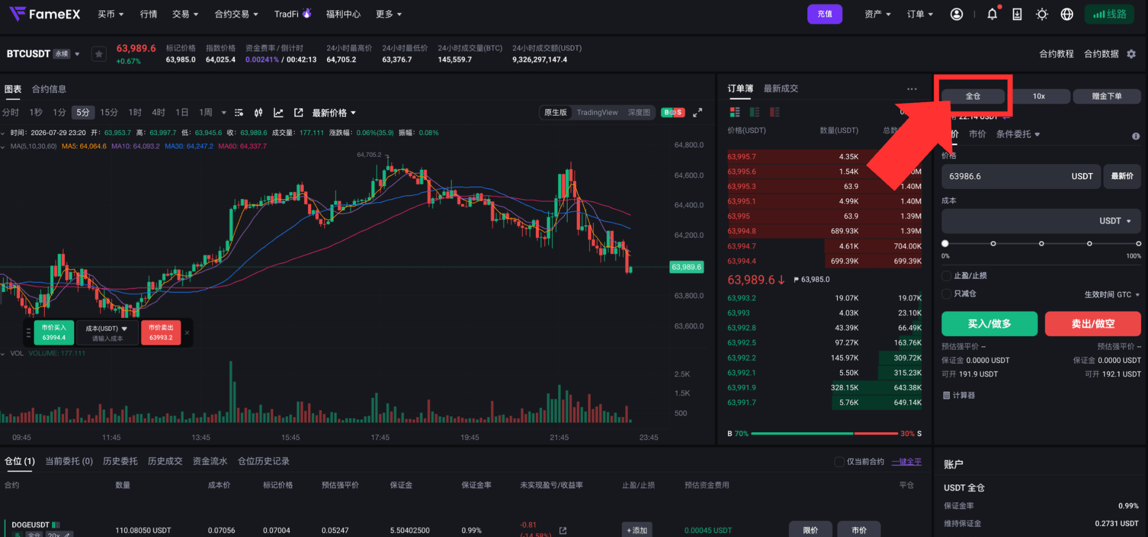Switch chart to 原生版 mode
This screenshot has height=537, width=1148.
556,113
